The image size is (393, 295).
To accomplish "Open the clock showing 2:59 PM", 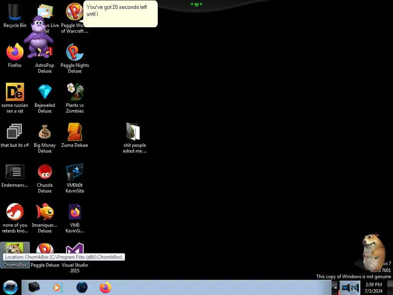I will (373, 287).
